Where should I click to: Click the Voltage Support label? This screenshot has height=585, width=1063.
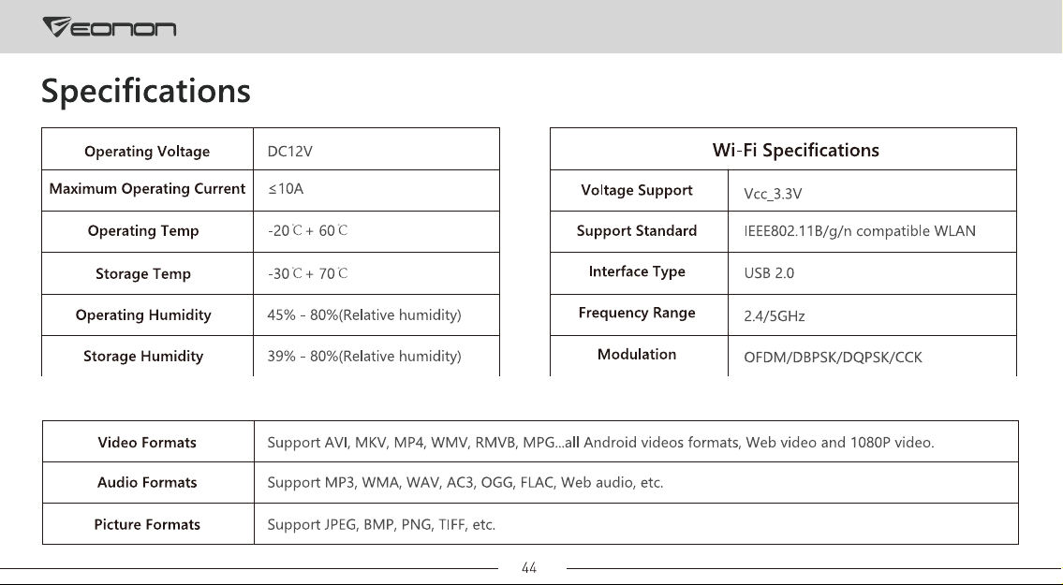(637, 191)
